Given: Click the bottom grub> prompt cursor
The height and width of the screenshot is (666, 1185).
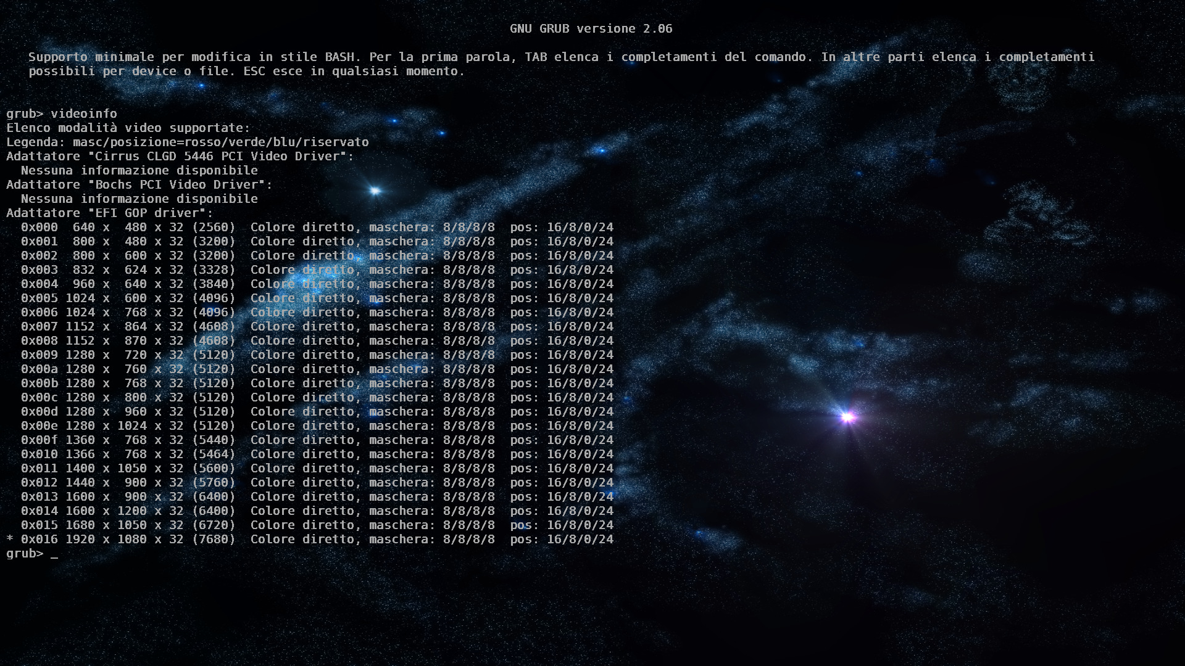Looking at the screenshot, I should click(54, 554).
